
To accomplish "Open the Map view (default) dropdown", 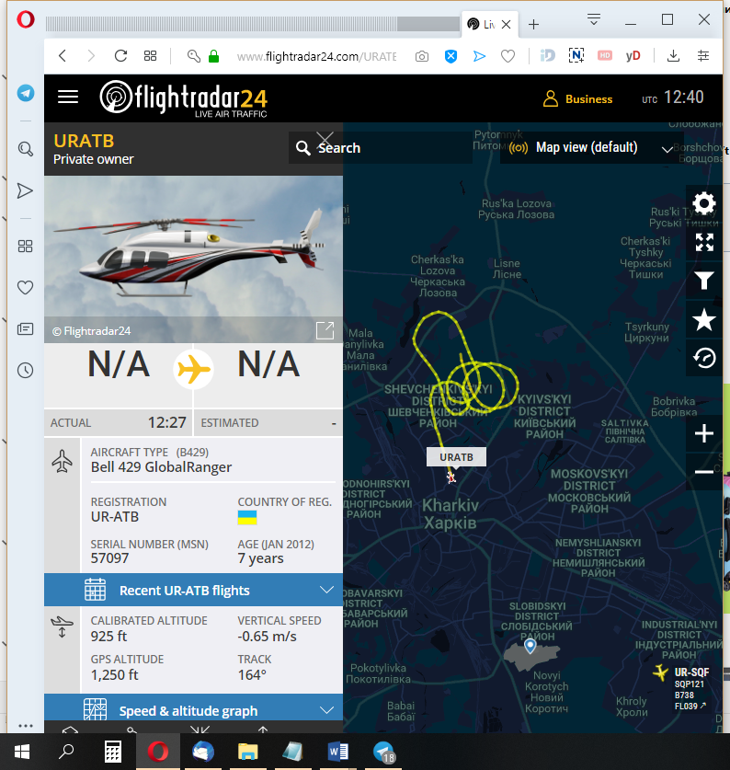I will (591, 147).
